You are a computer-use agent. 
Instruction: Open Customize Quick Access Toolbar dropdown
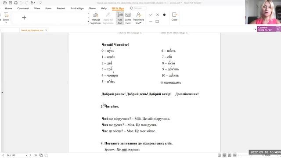[x=40, y=3]
